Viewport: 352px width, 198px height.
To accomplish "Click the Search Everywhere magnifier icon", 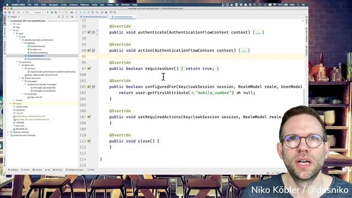I will (115, 12).
